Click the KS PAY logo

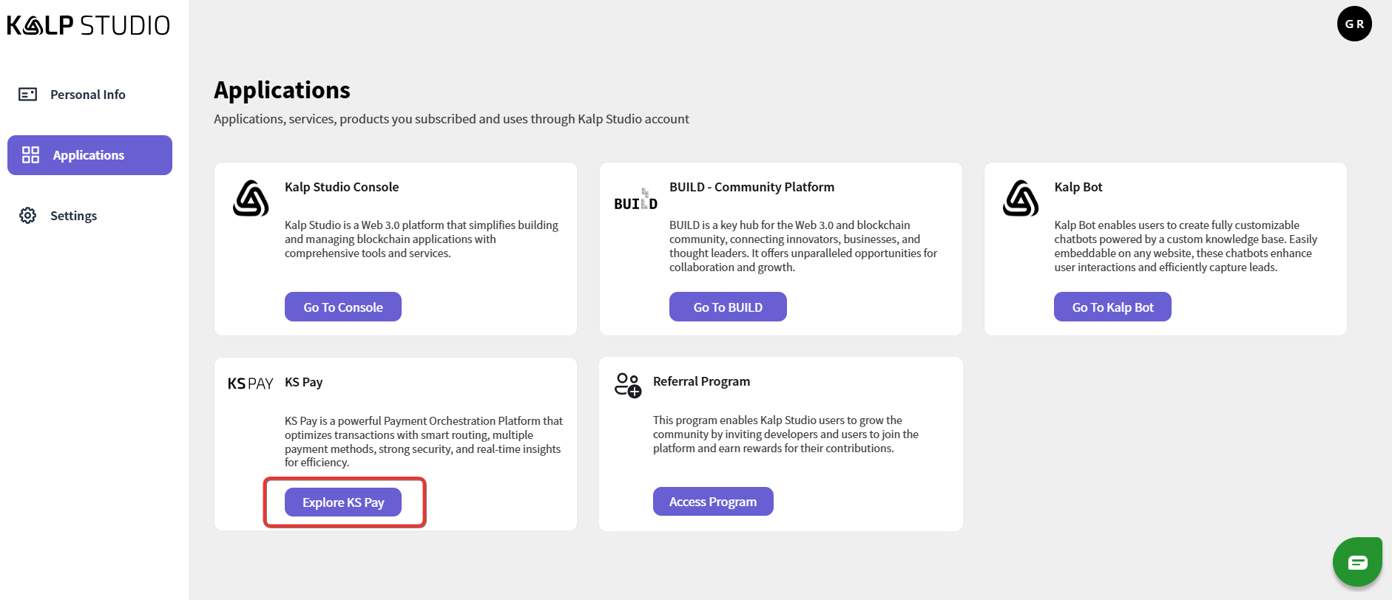[250, 383]
